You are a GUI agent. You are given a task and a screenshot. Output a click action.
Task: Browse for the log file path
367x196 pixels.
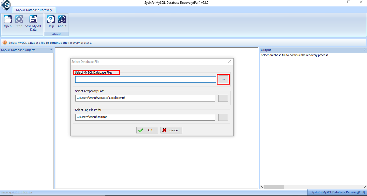(x=223, y=117)
